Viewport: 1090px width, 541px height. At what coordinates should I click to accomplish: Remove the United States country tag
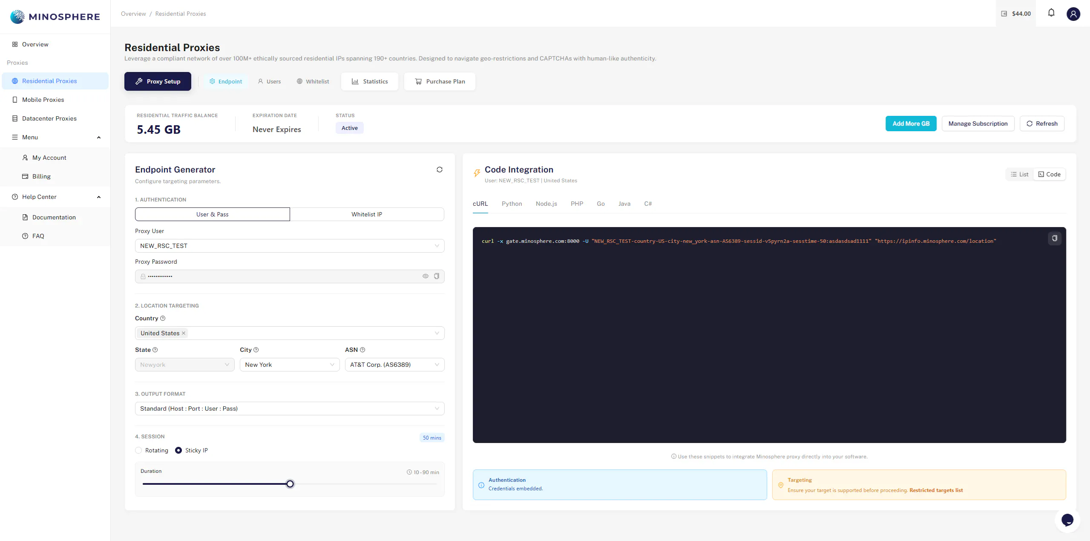[x=184, y=333]
